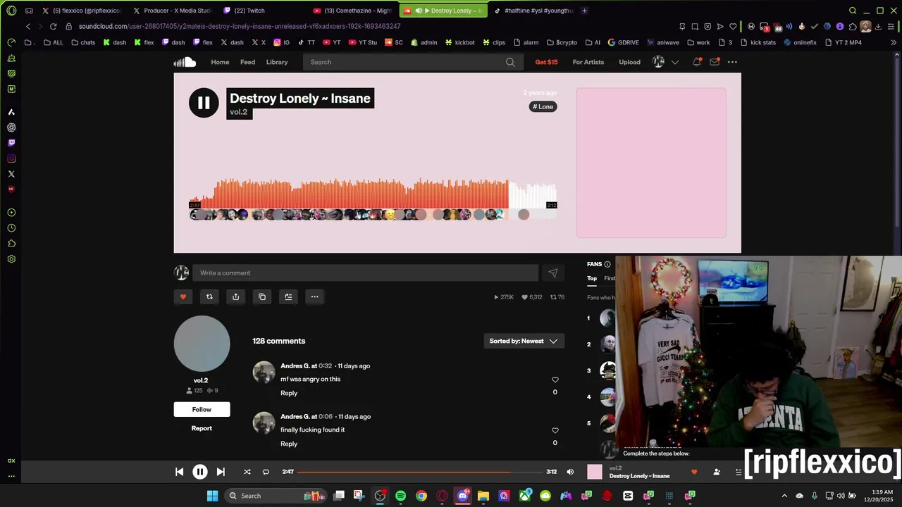Click the search magnifier icon in SoundCloud header

[x=510, y=62]
